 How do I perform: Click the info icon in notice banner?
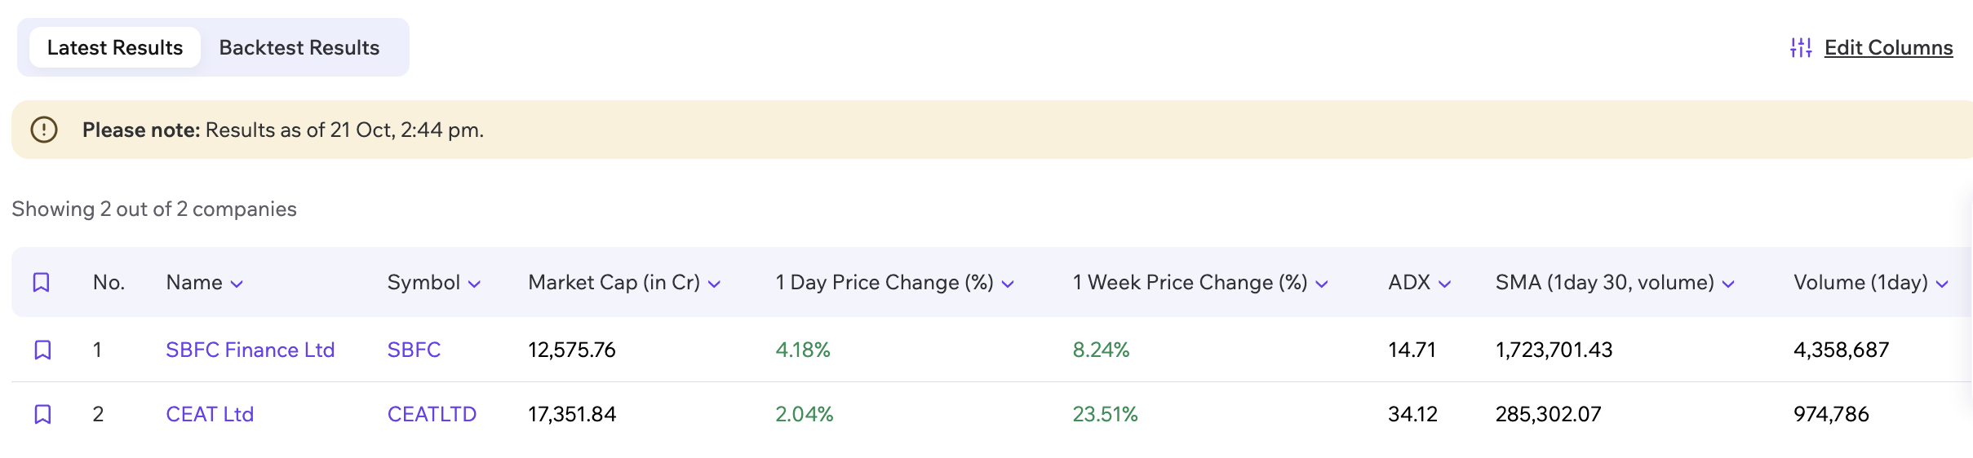(x=44, y=130)
